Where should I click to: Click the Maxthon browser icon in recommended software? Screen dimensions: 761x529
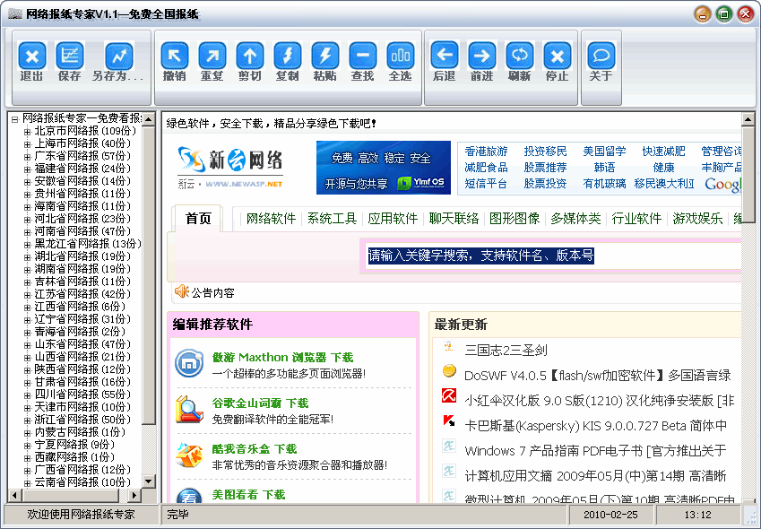(189, 363)
